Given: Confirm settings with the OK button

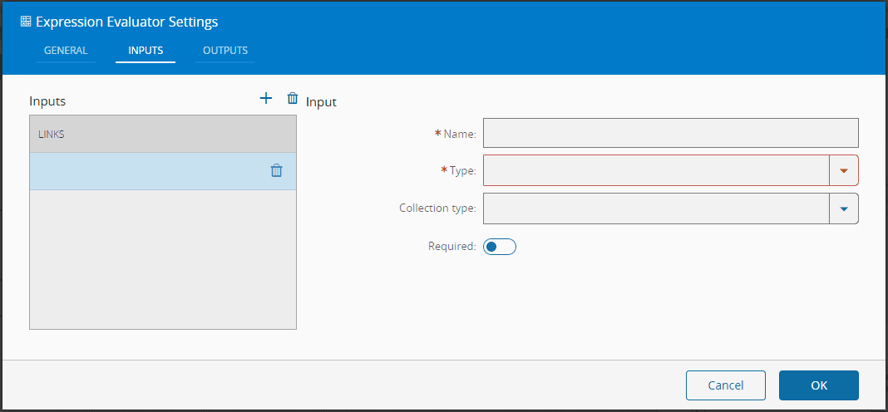Looking at the screenshot, I should pos(818,385).
